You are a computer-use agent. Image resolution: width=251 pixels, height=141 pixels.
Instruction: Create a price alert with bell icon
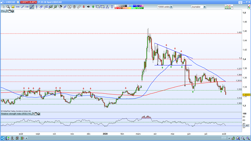click(x=13, y=7)
